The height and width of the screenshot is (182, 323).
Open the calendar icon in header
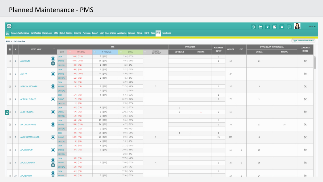click(x=260, y=27)
